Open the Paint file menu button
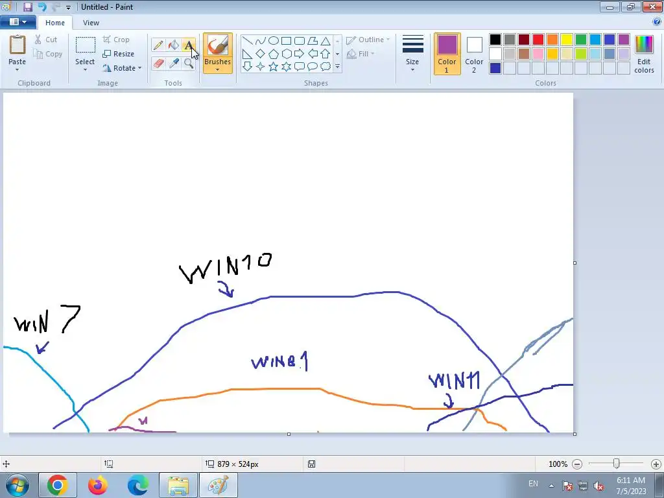The image size is (664, 498). click(18, 22)
